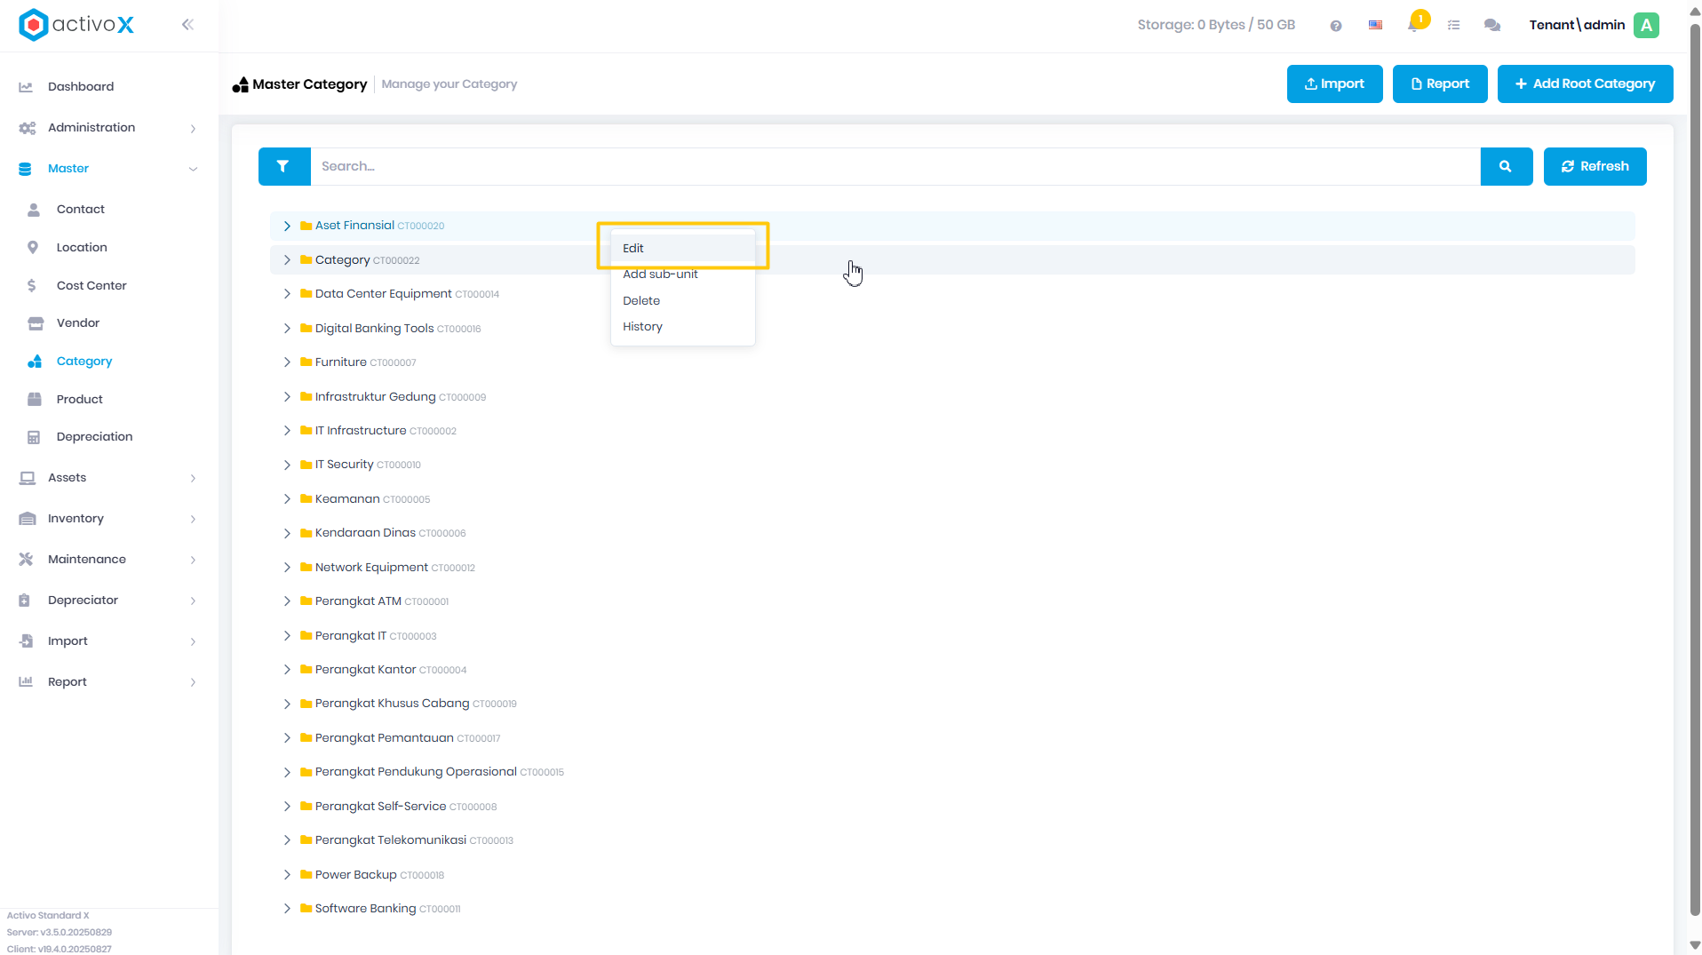Expand the IT Infrastructure tree node

pos(287,431)
